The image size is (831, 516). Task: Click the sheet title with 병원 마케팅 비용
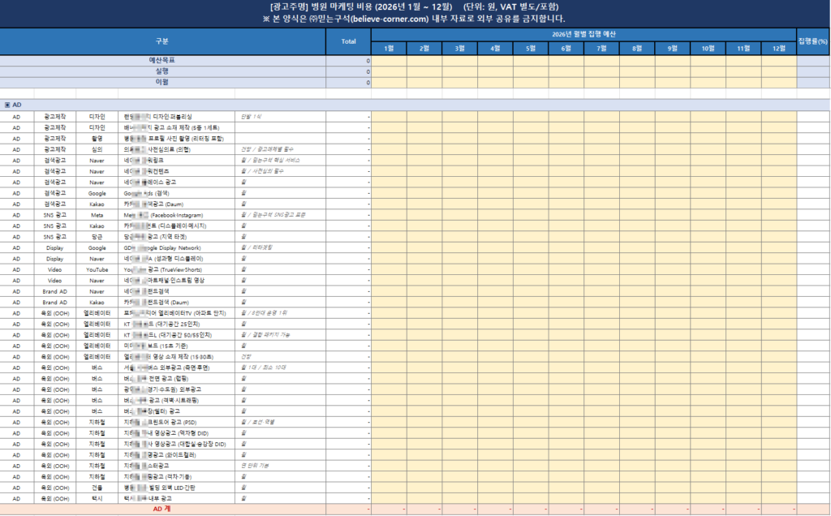click(x=415, y=6)
